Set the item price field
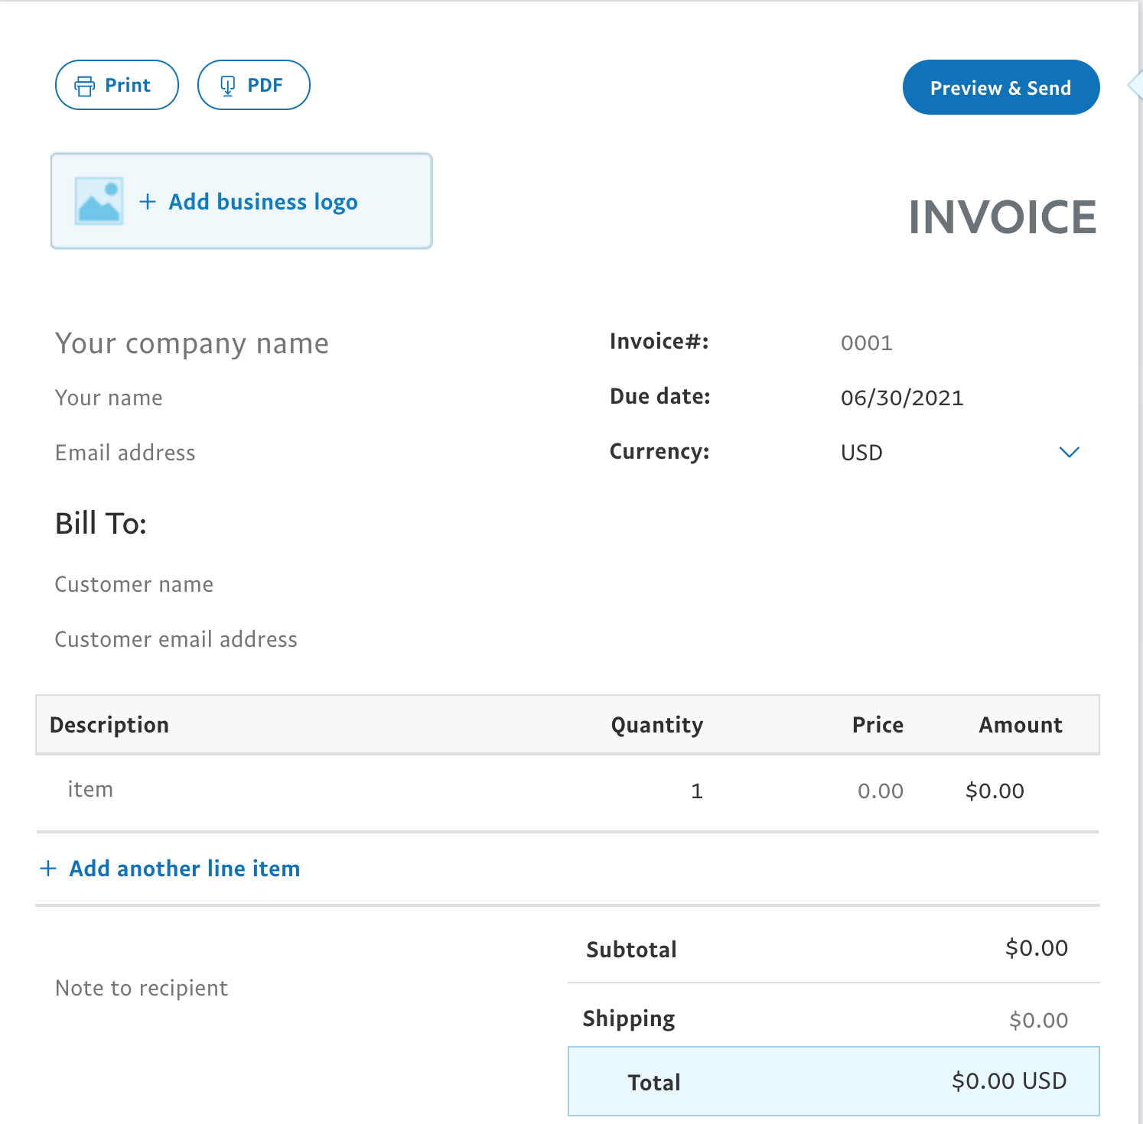1143x1124 pixels. [880, 791]
